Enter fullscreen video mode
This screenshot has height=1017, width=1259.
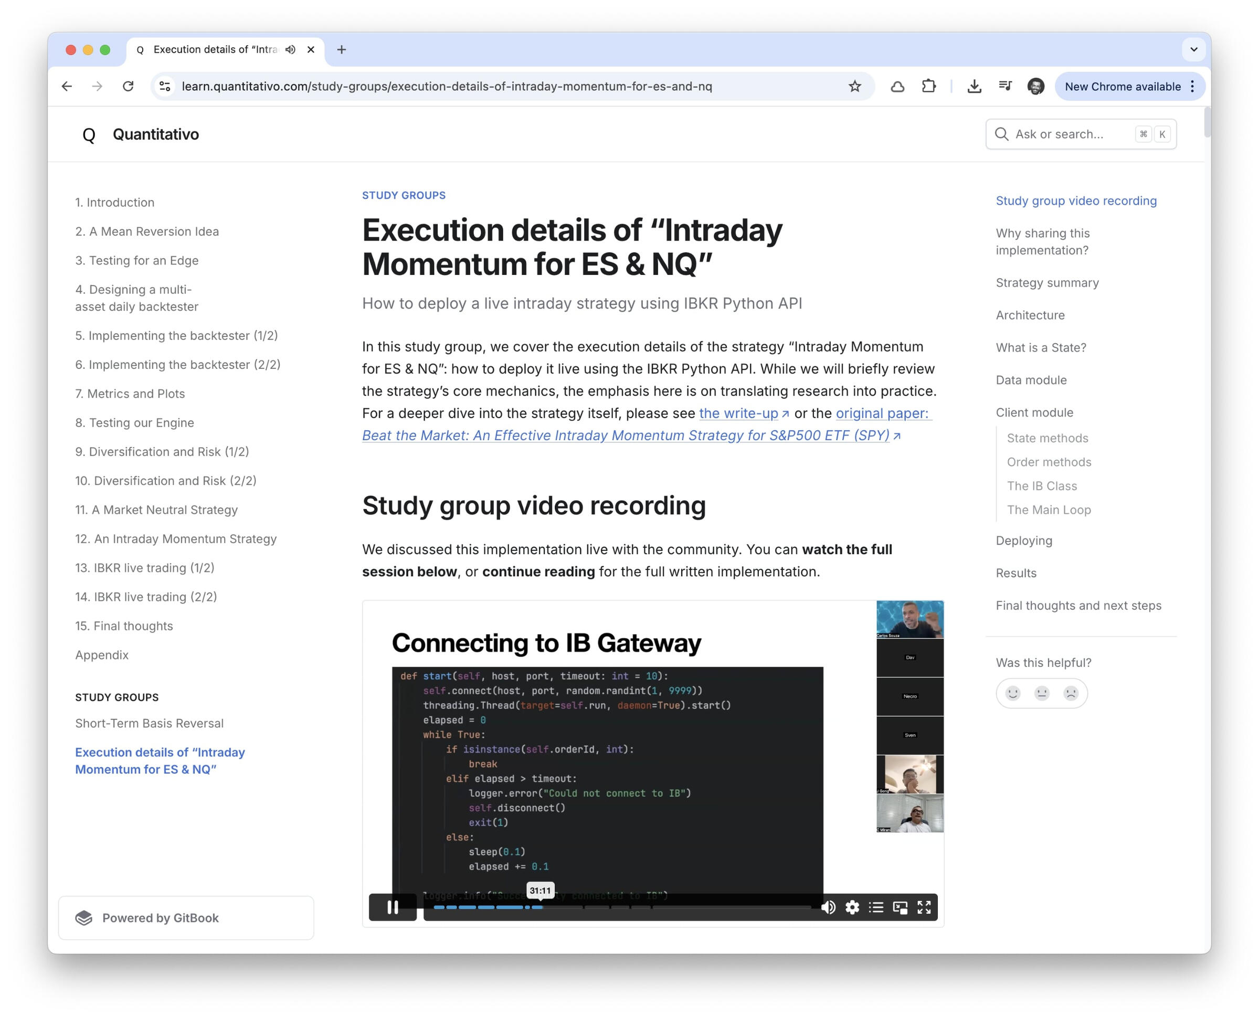[x=924, y=907]
